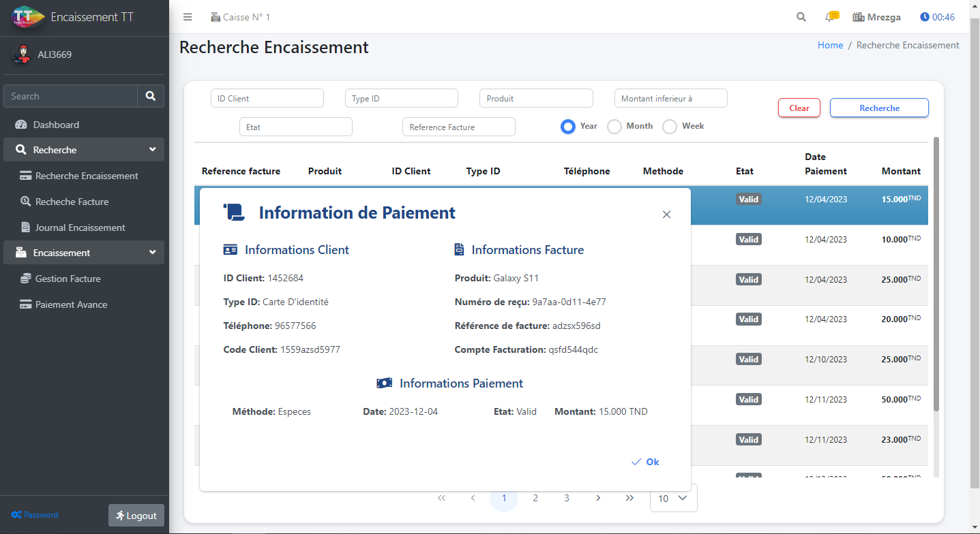
Task: Follow the Home breadcrumb link
Action: click(830, 45)
